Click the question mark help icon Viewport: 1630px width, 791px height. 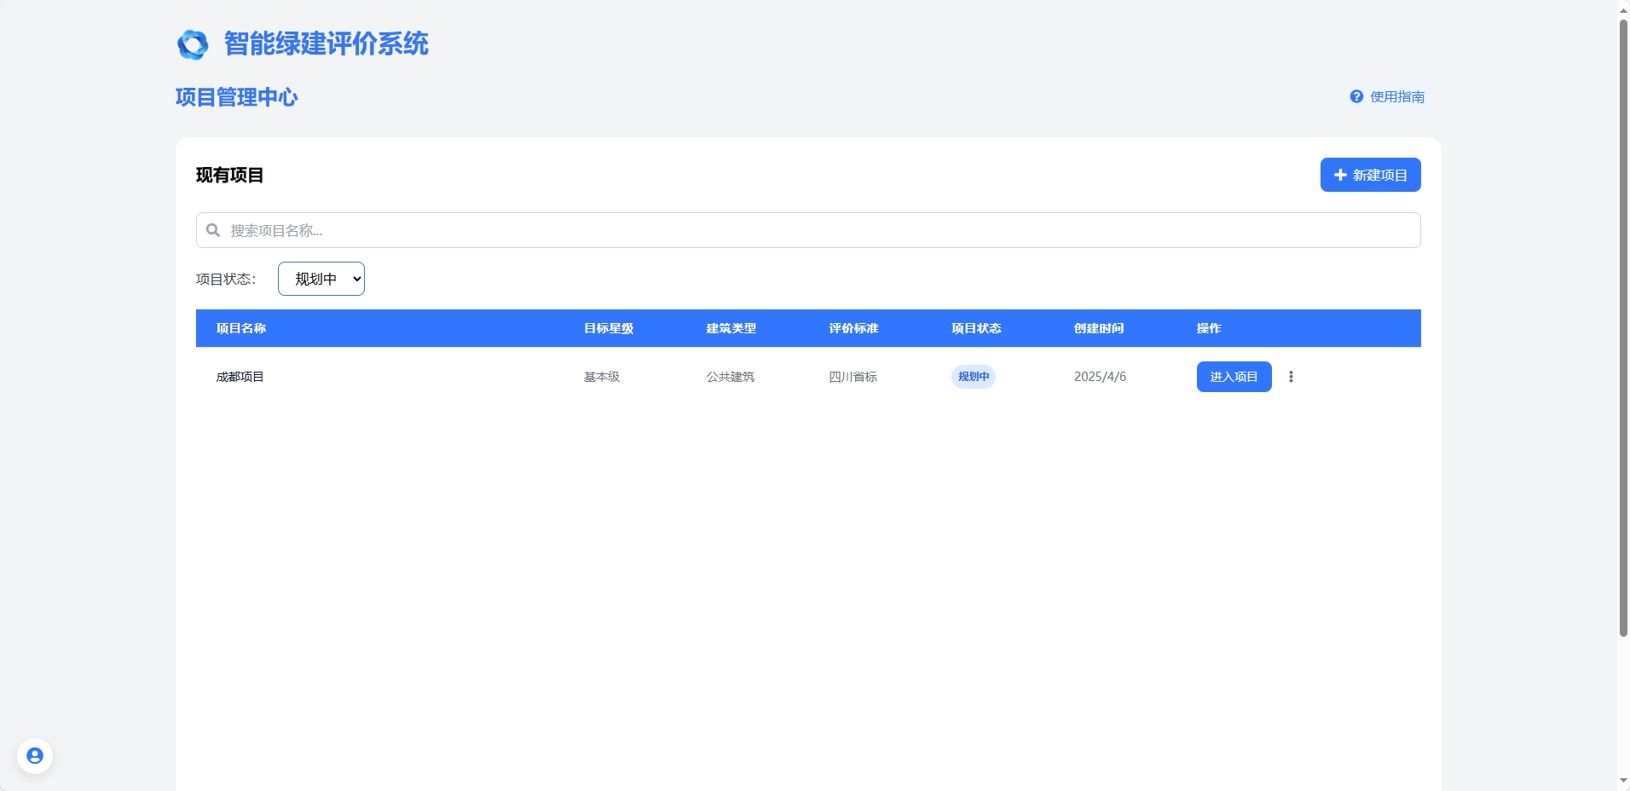(x=1356, y=96)
